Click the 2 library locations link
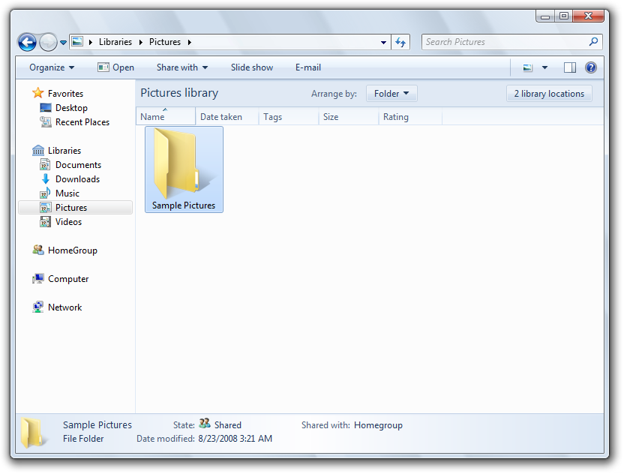 [549, 94]
